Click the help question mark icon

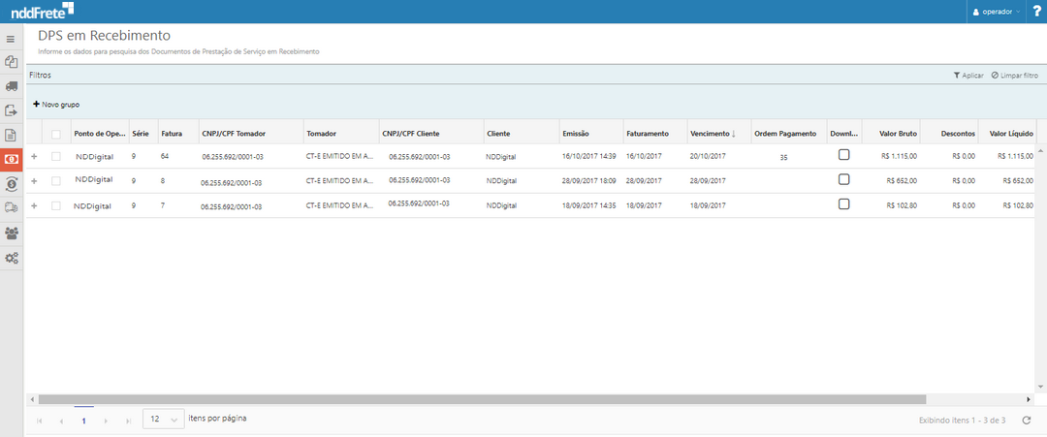1036,12
